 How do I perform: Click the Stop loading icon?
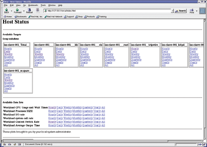coord(37,11)
